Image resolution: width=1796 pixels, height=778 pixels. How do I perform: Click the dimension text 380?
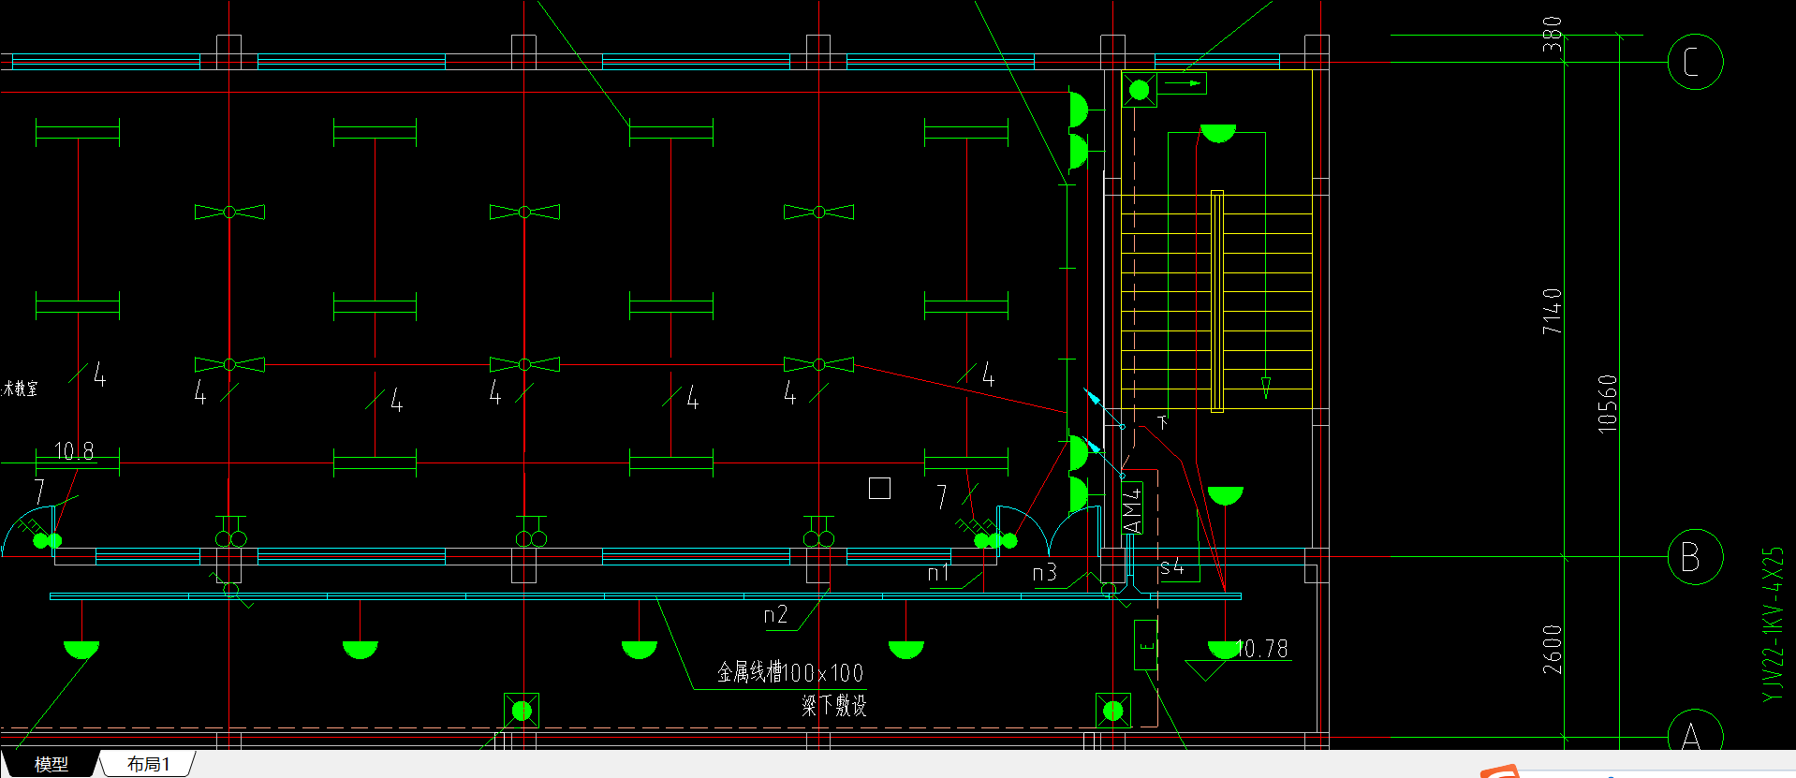pos(1553,35)
